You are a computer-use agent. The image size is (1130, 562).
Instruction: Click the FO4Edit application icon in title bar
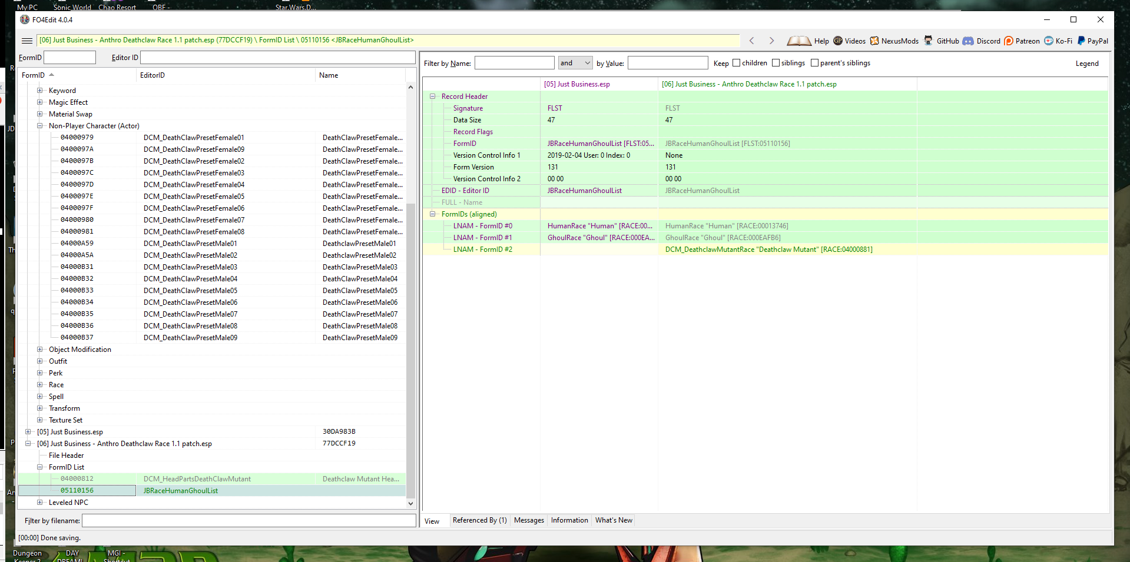tap(25, 19)
